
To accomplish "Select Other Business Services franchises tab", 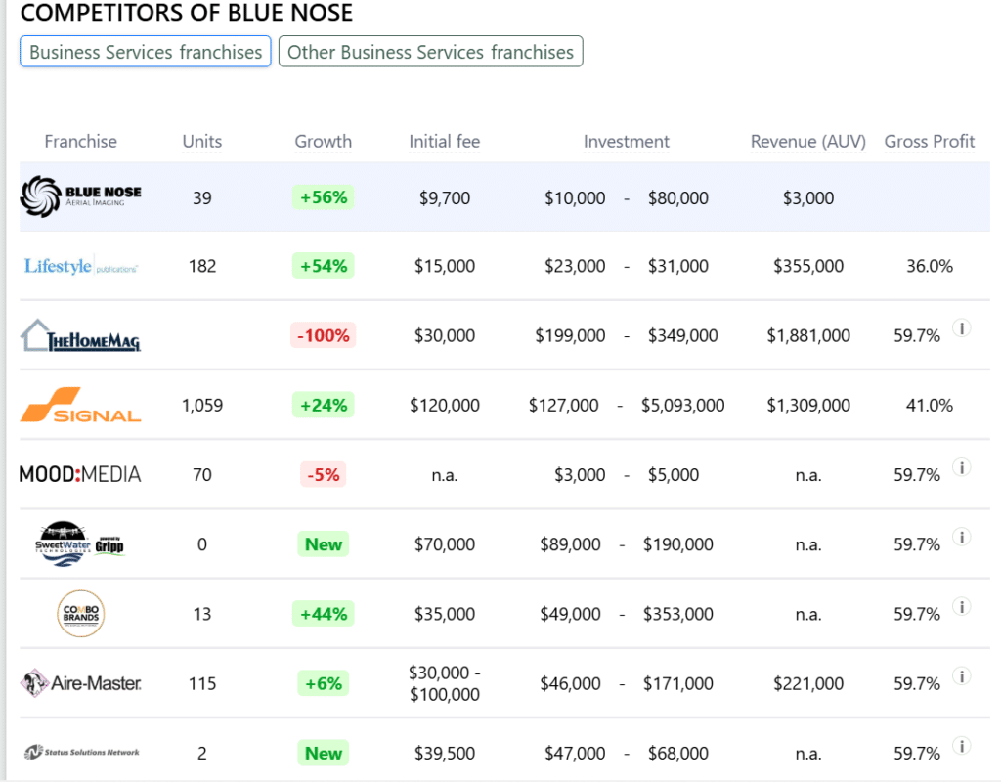I will (431, 52).
